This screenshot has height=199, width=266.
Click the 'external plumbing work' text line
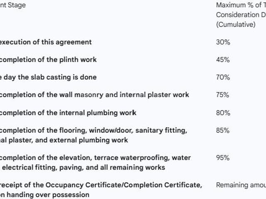pos(64,140)
